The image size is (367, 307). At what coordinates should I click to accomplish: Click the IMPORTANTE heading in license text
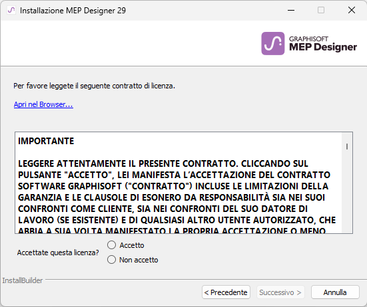pos(46,141)
